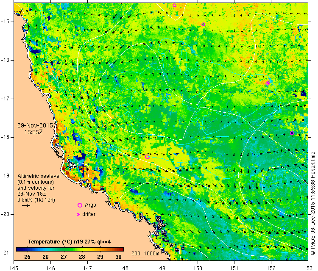Click the 'Altimetric sealevel' caption line
The width and height of the screenshot is (318, 271).
(39, 176)
